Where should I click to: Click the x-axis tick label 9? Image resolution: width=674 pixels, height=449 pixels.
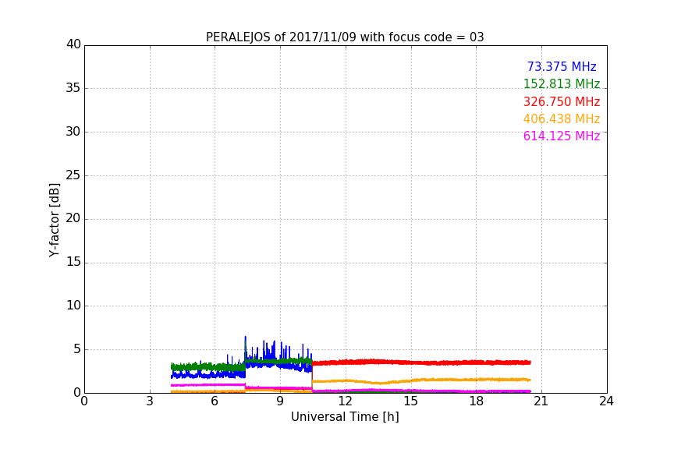(280, 401)
